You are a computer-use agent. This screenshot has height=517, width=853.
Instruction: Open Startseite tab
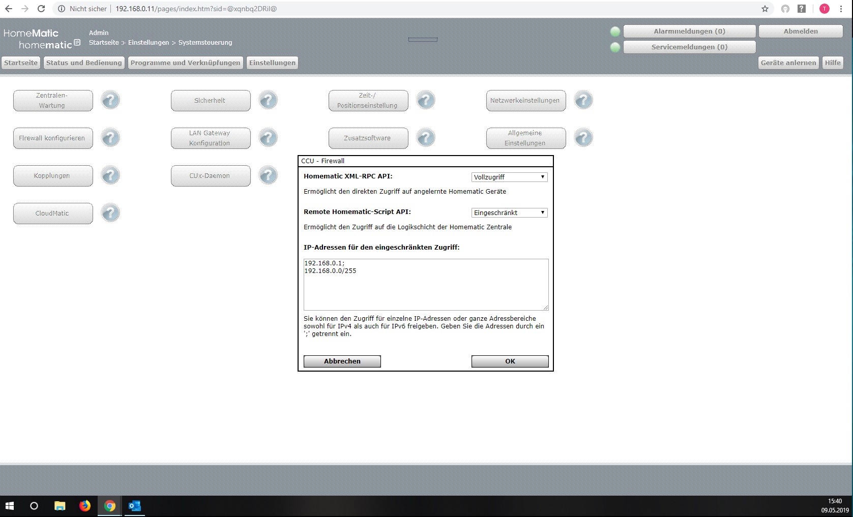(21, 63)
